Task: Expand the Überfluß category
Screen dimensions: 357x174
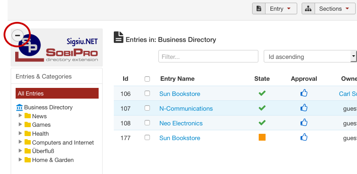Action: pos(20,150)
